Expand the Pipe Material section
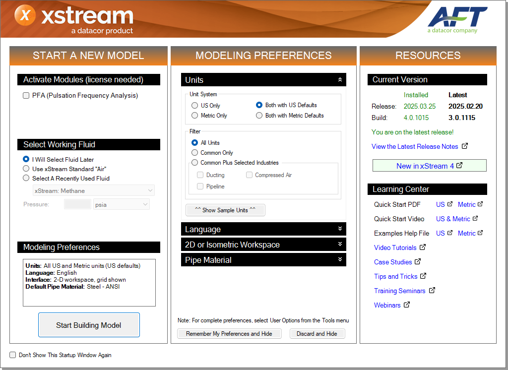 (x=340, y=259)
